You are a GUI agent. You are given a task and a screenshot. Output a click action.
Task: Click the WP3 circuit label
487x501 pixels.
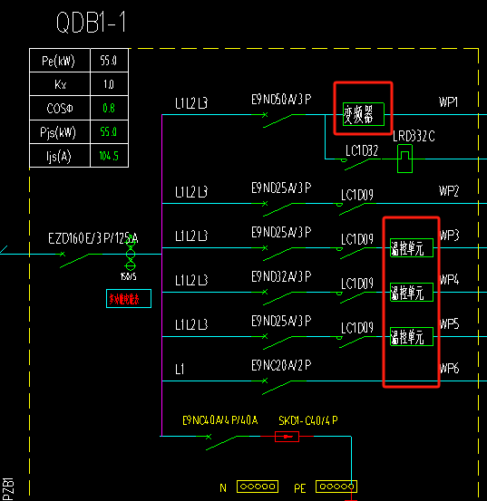click(x=450, y=236)
